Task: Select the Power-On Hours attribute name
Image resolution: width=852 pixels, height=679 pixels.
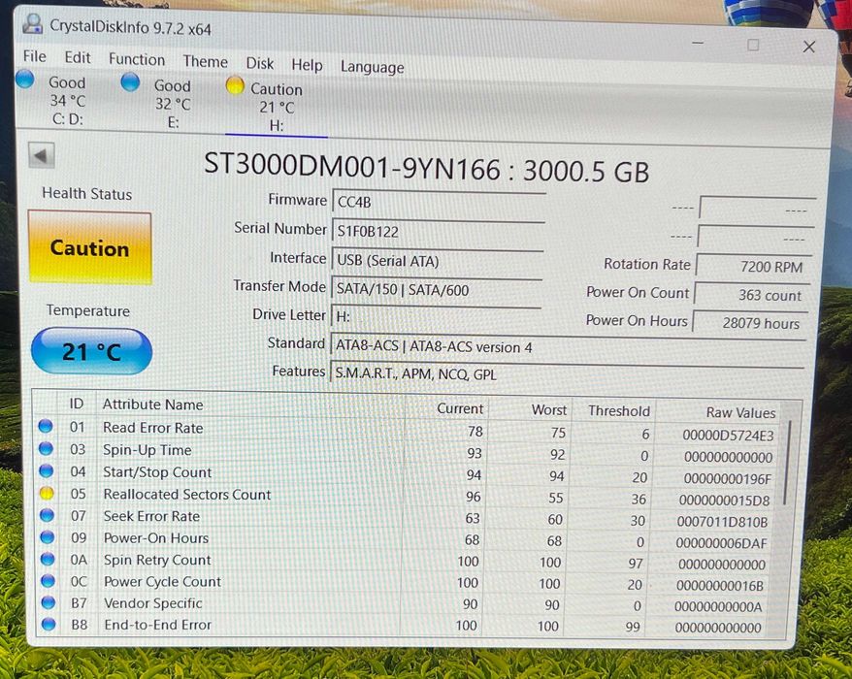Action: [x=156, y=538]
